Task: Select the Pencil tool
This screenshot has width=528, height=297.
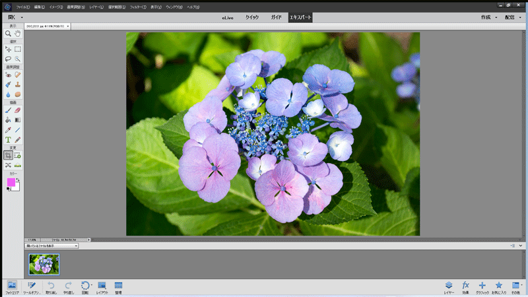Action: point(18,139)
